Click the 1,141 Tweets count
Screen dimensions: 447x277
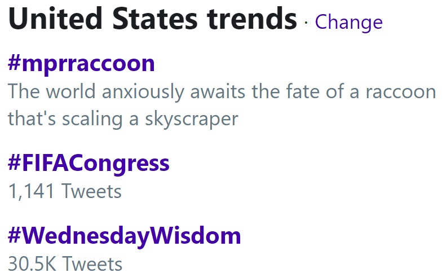pyautogui.click(x=65, y=191)
